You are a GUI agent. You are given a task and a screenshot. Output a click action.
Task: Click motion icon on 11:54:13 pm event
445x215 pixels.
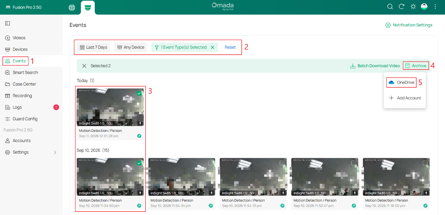point(283,206)
